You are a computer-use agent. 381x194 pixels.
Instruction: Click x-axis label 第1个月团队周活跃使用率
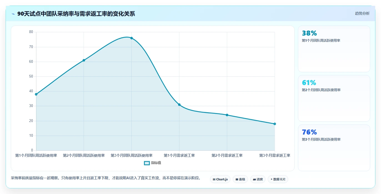coord(36,156)
